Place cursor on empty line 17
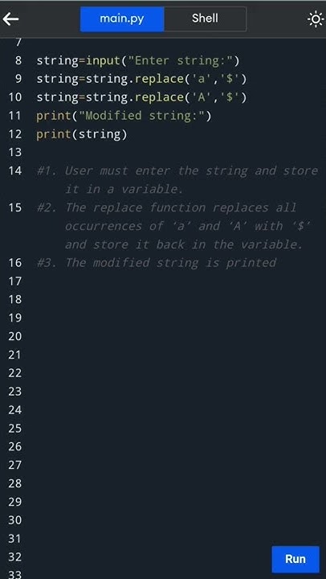Image resolution: width=326 pixels, height=579 pixels. point(177,281)
